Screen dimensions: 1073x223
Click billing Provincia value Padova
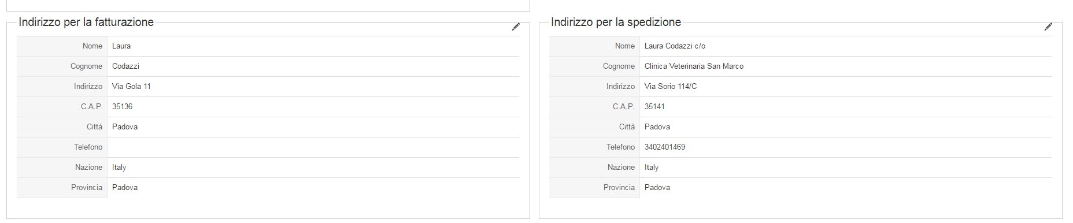pyautogui.click(x=125, y=188)
